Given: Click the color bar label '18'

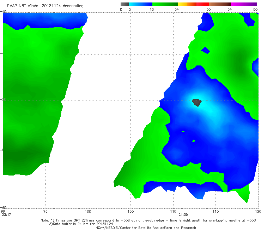Looking at the screenshot, I should pos(152,9).
